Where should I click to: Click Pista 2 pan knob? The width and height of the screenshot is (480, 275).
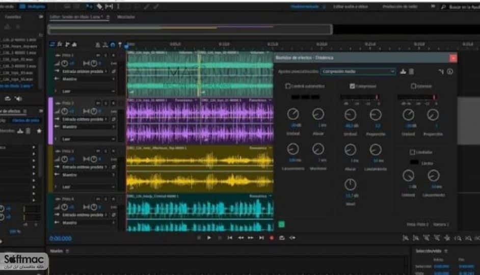[94, 112]
